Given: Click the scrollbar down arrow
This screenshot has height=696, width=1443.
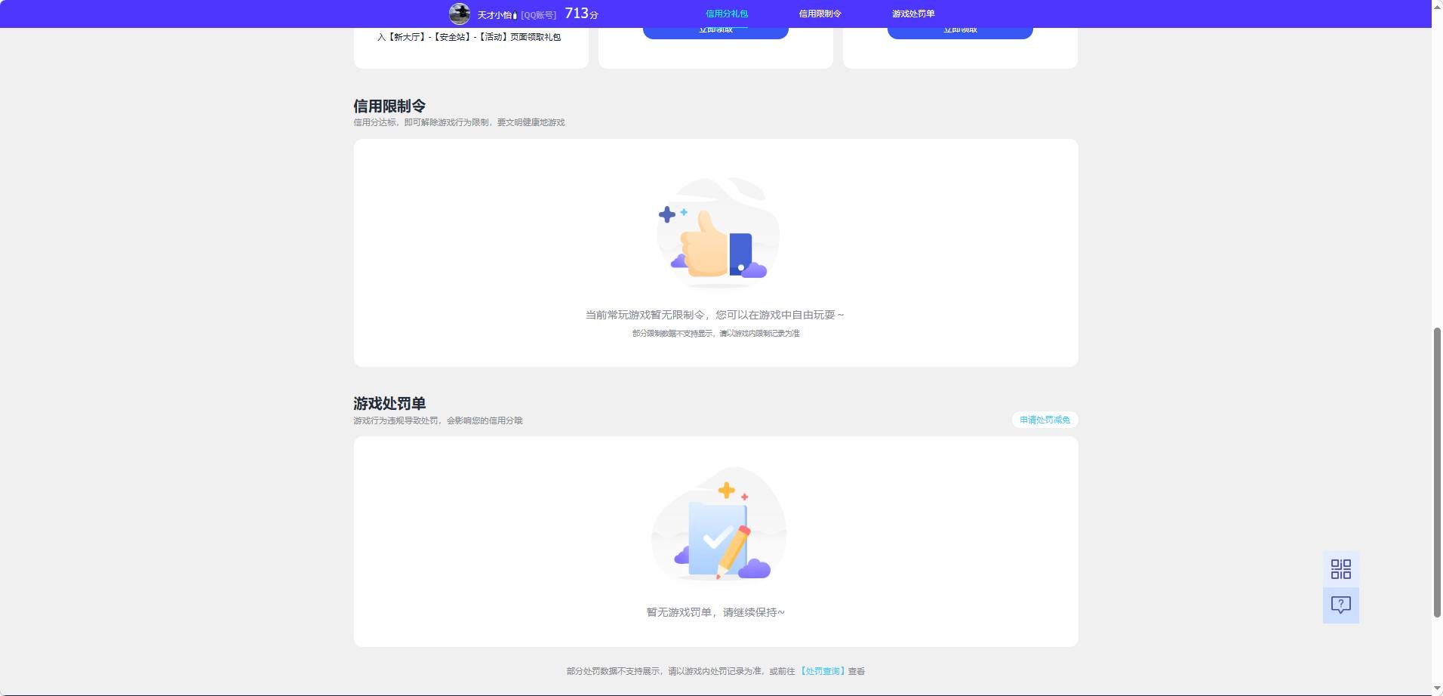Looking at the screenshot, I should click(1436, 689).
